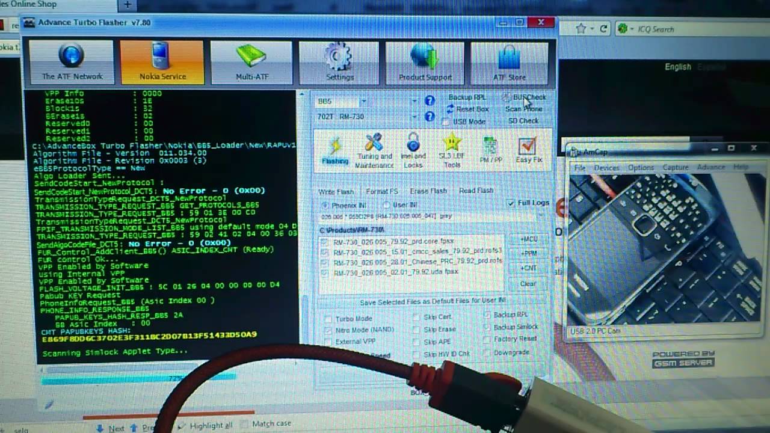The width and height of the screenshot is (770, 433).
Task: Click the help icon beside RM-730 dropdown
Action: click(x=430, y=116)
